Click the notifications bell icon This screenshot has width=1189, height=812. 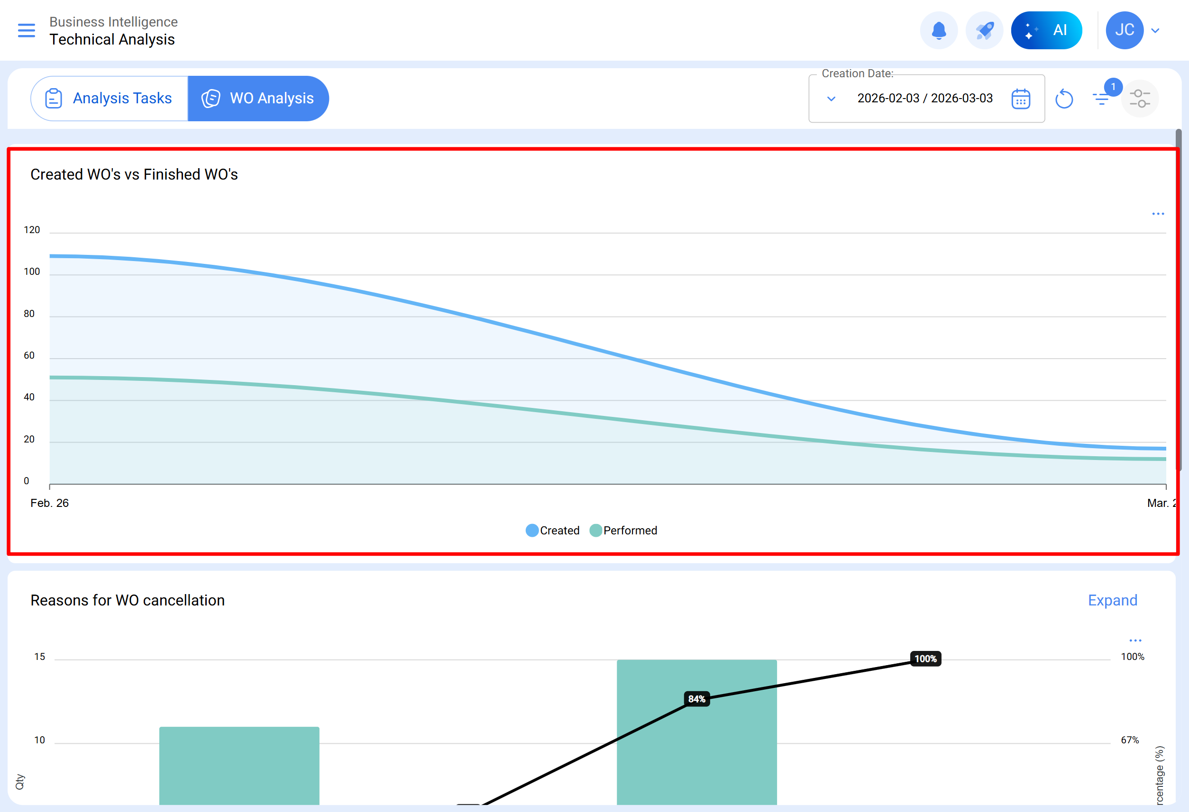pos(938,31)
